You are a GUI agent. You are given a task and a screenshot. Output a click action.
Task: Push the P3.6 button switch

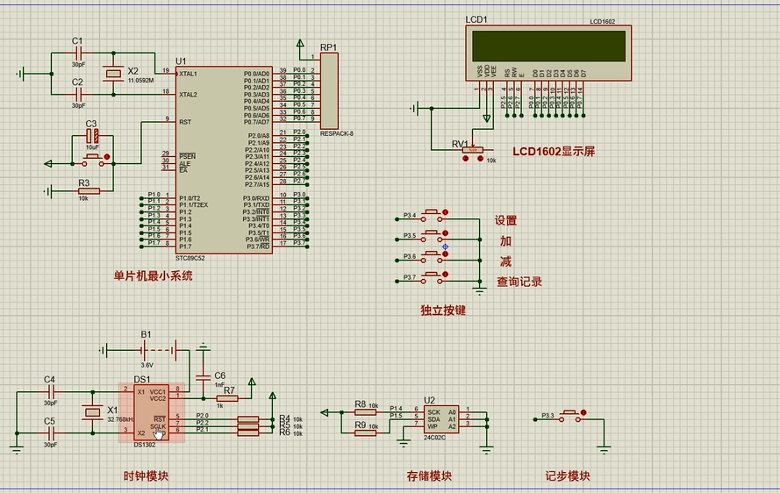point(432,257)
